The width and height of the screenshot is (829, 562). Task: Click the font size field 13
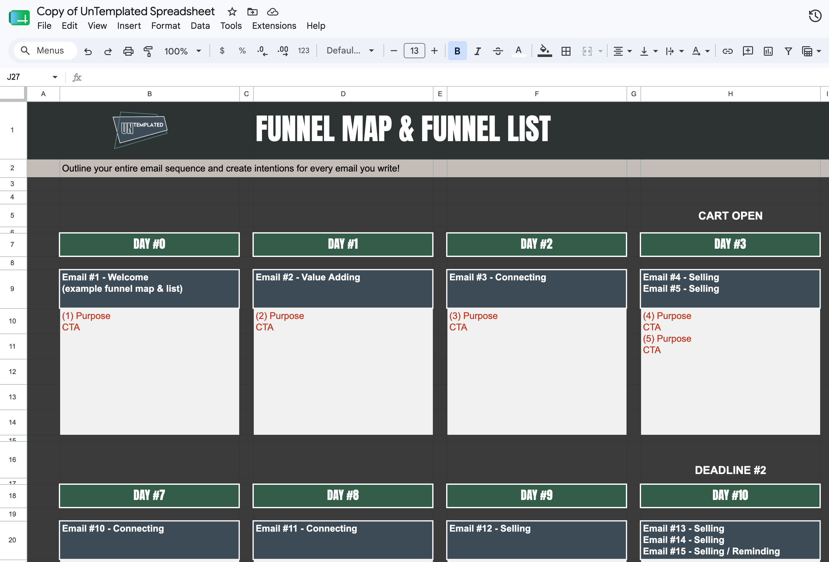coord(414,51)
